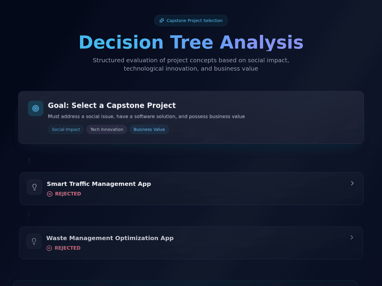Click the sparkle icon in the Capstone badge

coord(162,21)
